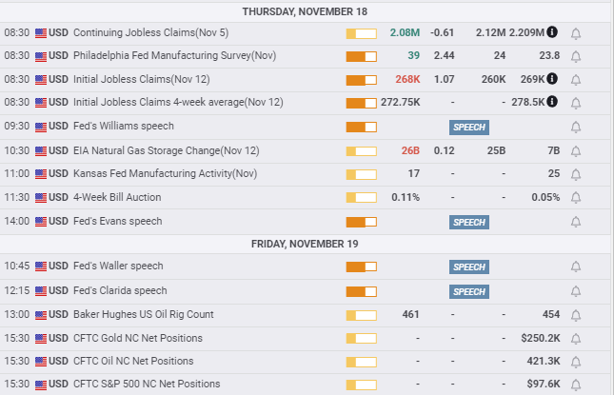Click bell icon for Philadelphia Fed Manufacturing Survey
This screenshot has height=395, width=614.
coord(576,56)
